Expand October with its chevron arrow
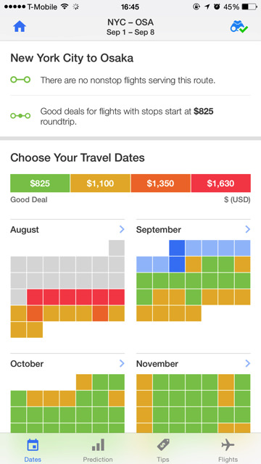Viewport: 261px width, 464px height. [x=122, y=363]
